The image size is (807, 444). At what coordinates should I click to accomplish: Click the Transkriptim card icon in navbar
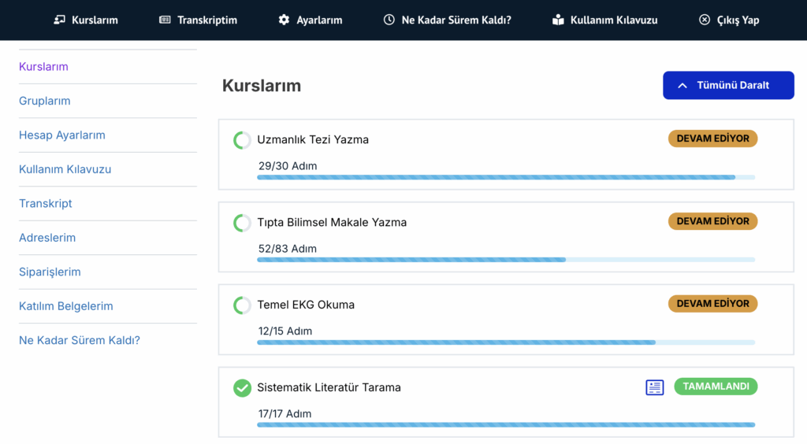(165, 20)
